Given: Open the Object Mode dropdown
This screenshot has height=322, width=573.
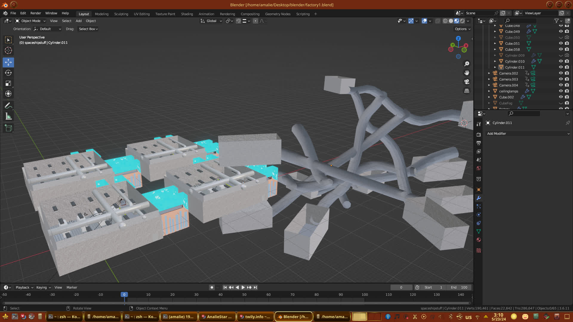Looking at the screenshot, I should tap(30, 21).
